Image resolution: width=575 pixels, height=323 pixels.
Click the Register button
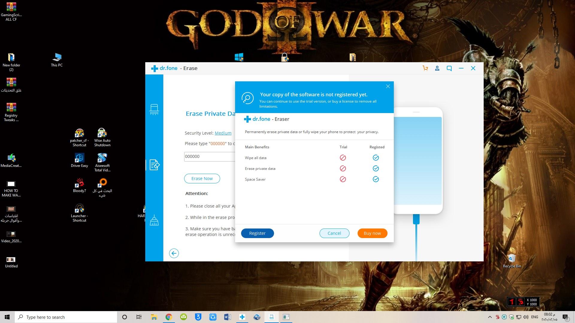[257, 233]
